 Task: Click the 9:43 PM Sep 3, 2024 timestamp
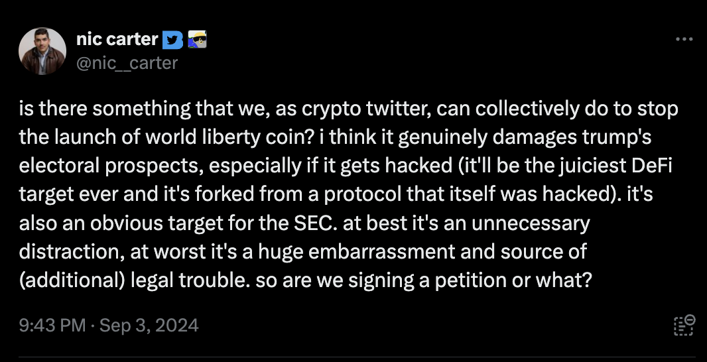109,326
